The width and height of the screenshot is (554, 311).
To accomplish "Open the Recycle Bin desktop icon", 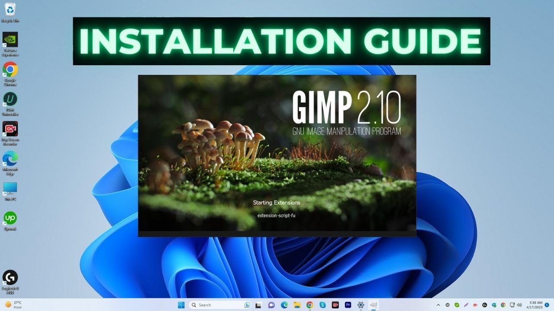I will click(10, 12).
